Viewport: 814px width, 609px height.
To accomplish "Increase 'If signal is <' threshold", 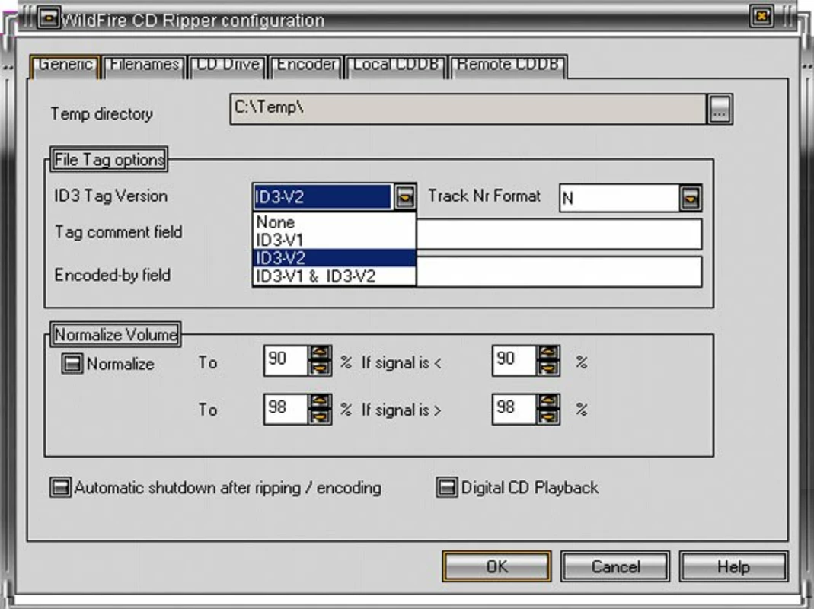I will (548, 352).
